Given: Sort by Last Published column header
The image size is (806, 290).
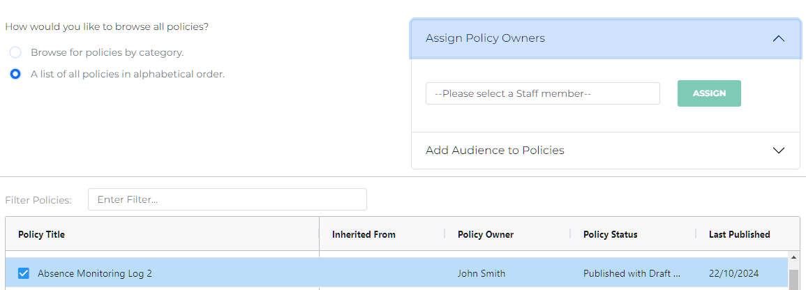Looking at the screenshot, I should point(739,234).
